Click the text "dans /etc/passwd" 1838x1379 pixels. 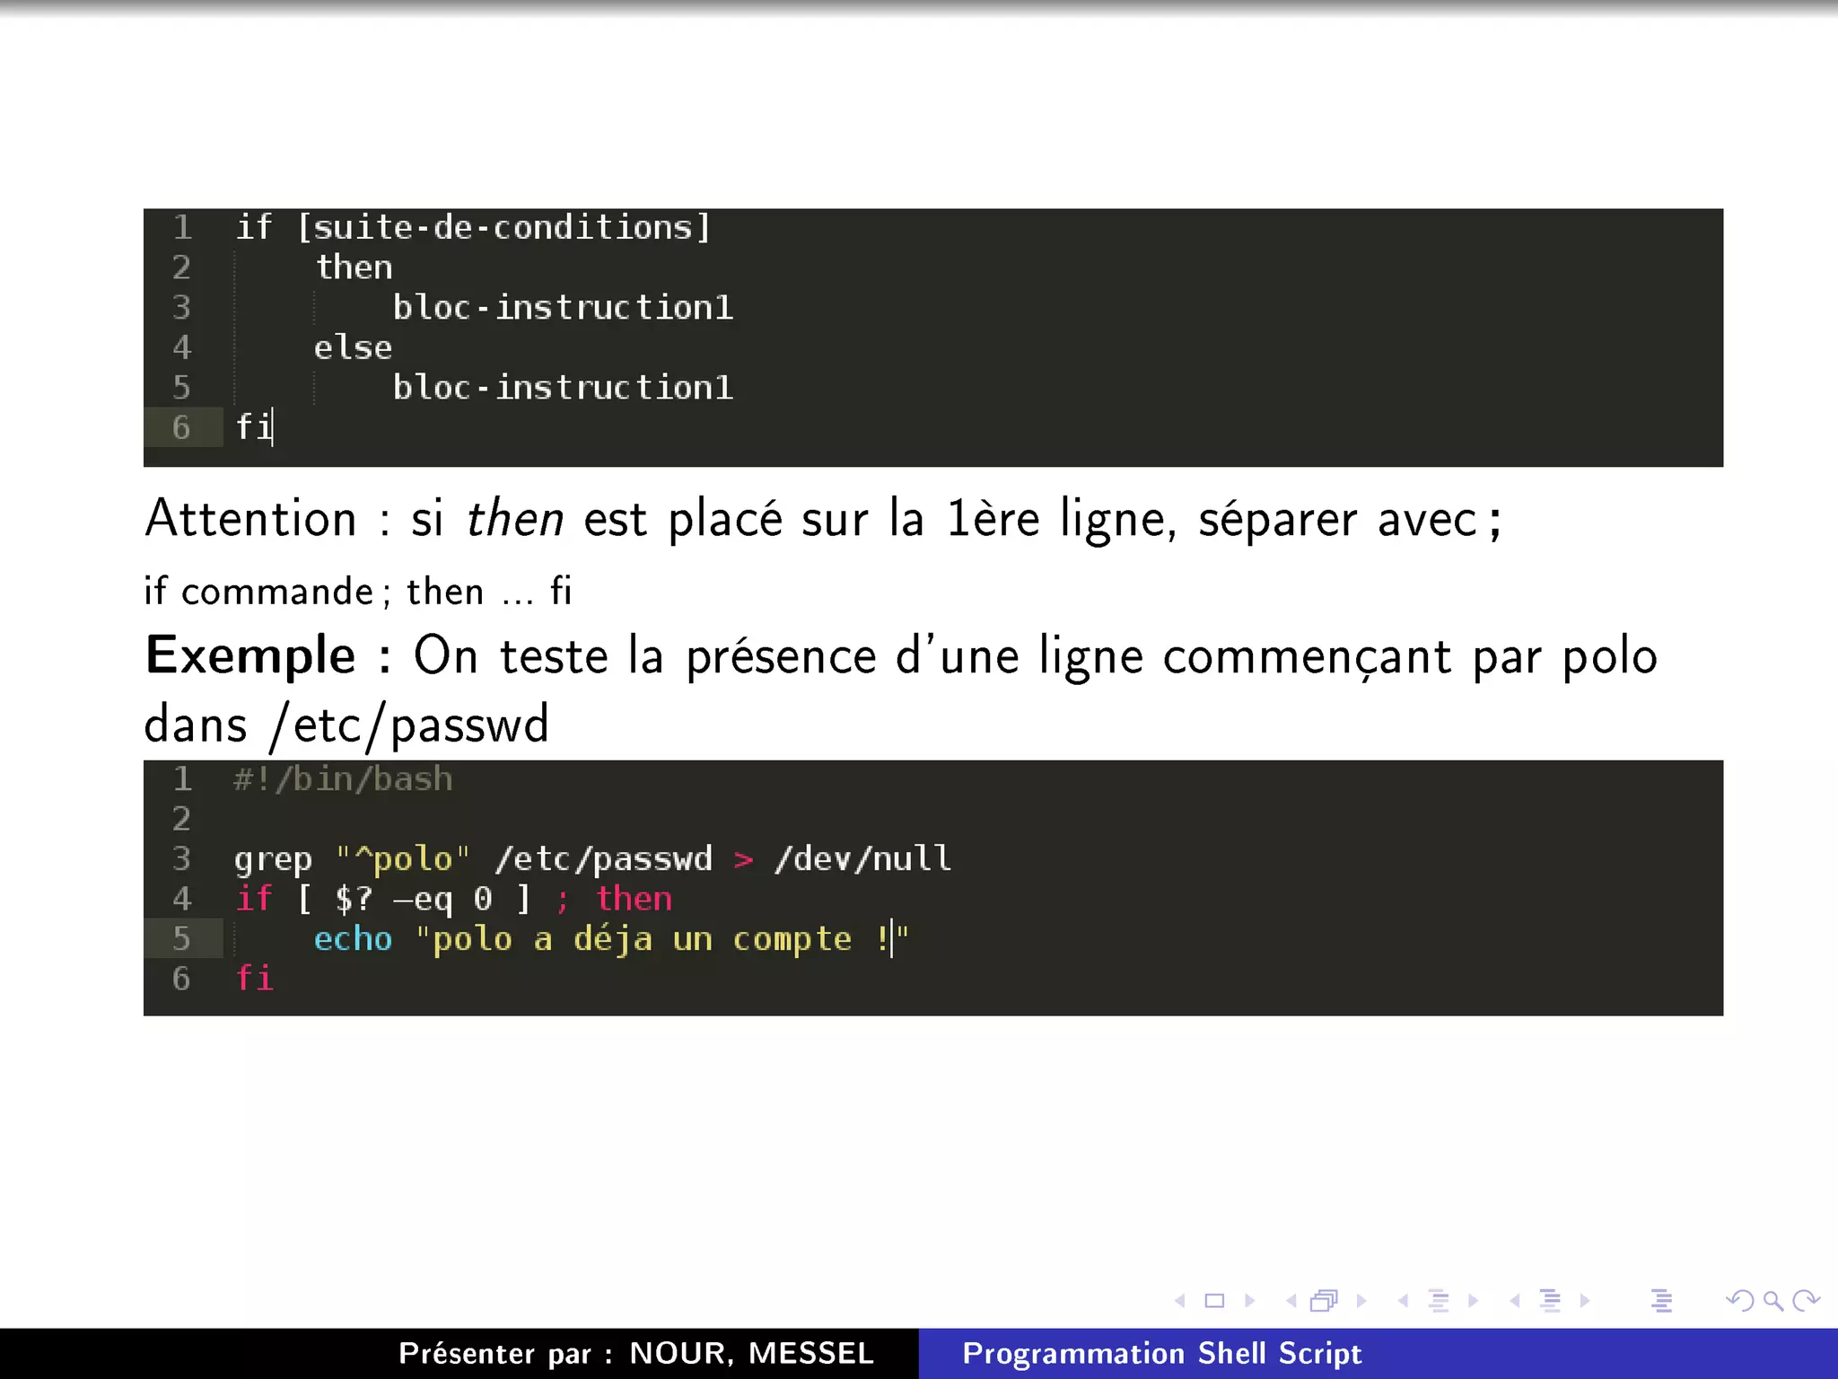click(x=346, y=725)
